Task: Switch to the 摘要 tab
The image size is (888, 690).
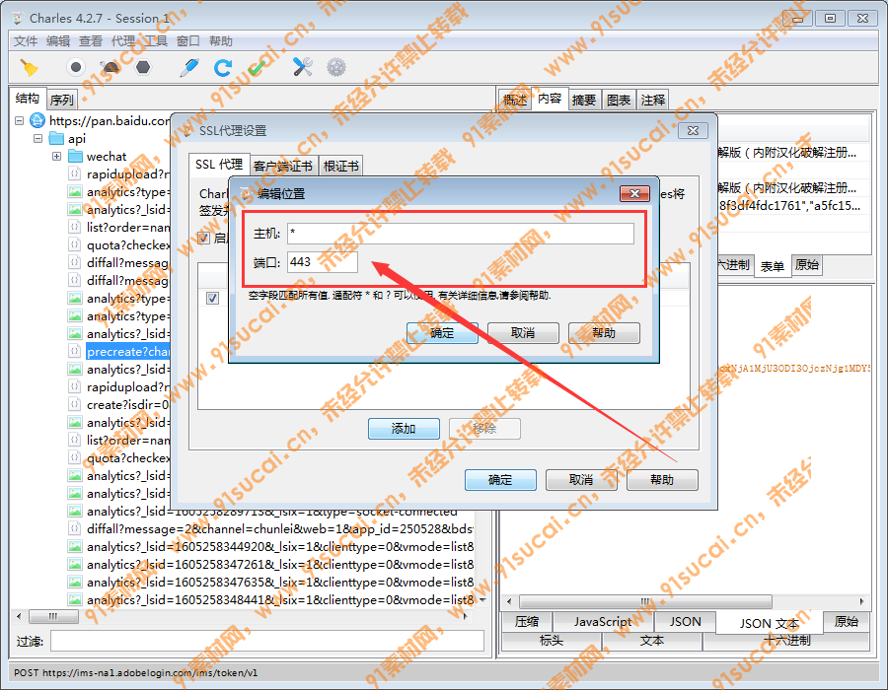Action: coord(584,101)
